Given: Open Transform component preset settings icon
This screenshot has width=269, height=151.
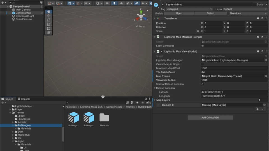Looking at the screenshot, I should pyautogui.click(x=262, y=18).
